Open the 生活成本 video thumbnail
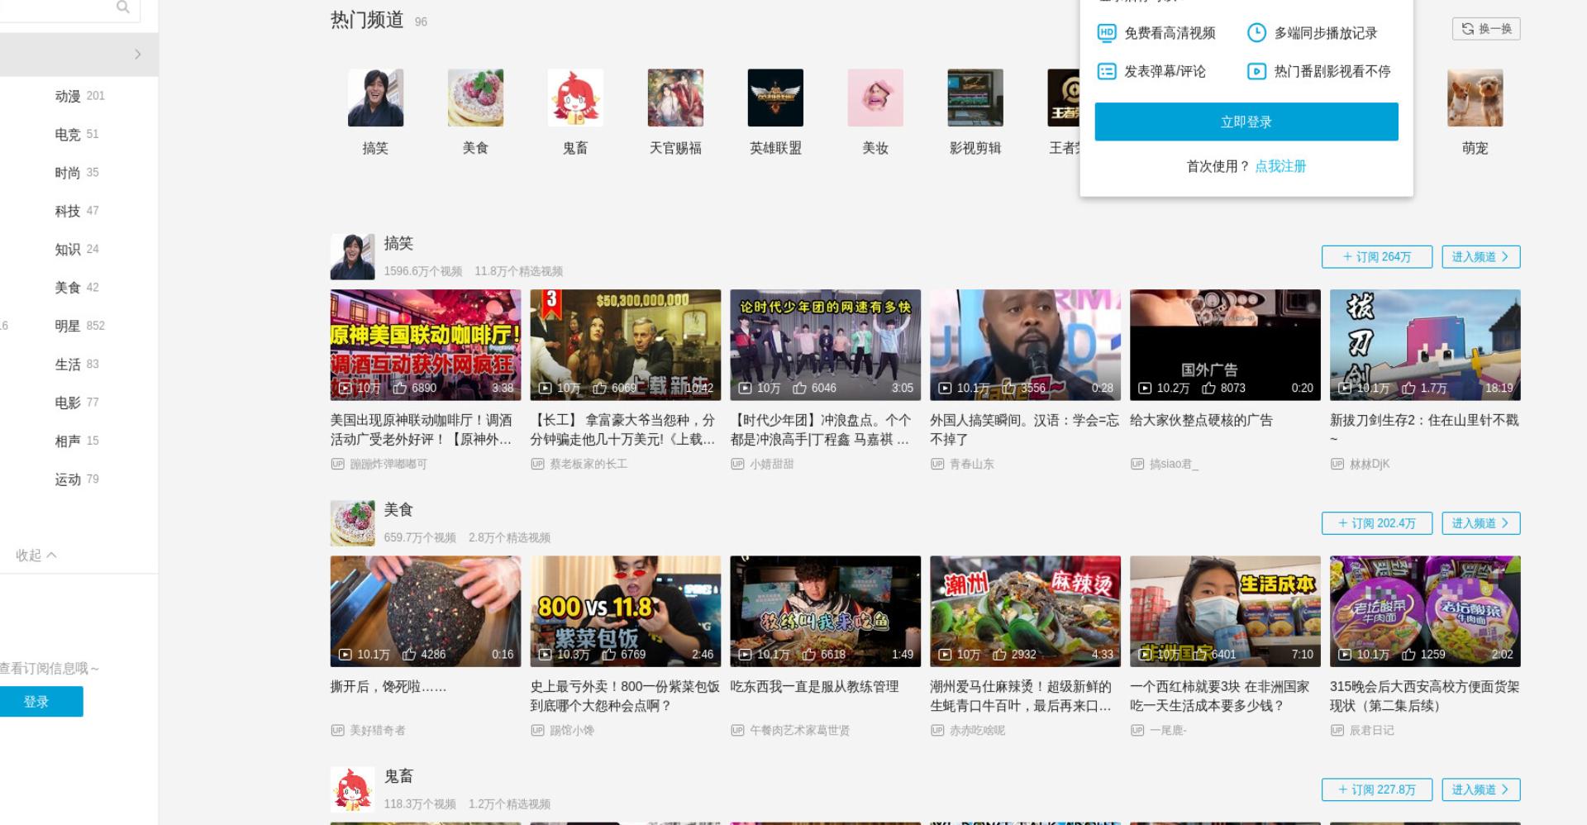 click(x=1226, y=611)
